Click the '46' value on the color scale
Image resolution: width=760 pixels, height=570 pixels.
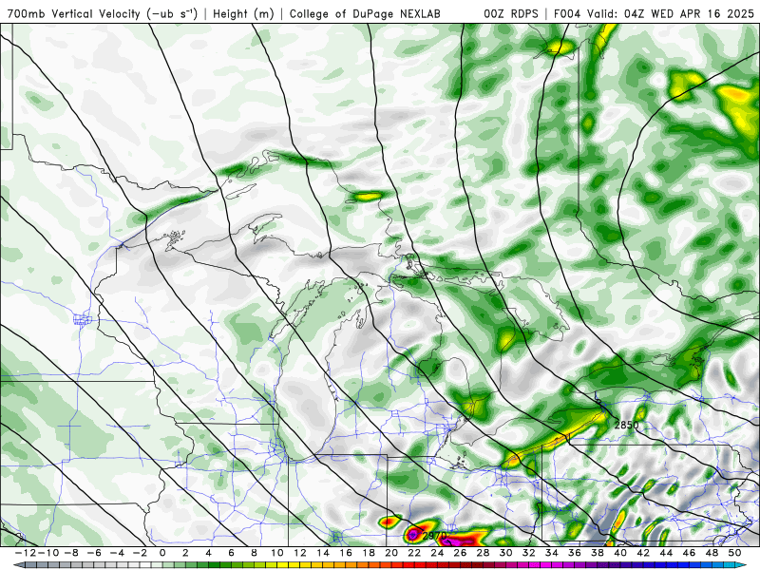(x=690, y=553)
